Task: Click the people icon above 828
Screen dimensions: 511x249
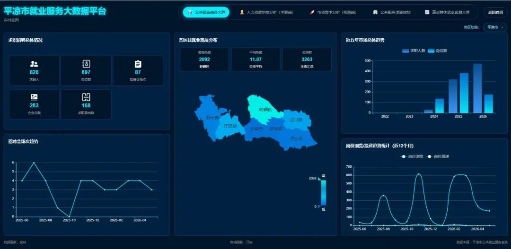Action: coord(34,64)
